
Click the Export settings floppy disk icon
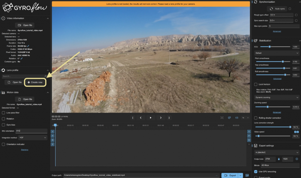click(255, 146)
